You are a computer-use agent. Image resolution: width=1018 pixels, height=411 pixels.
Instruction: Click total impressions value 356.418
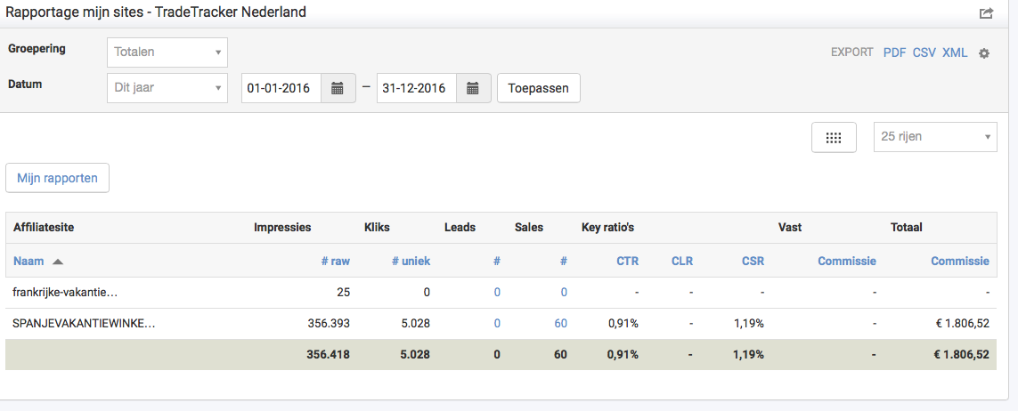coord(329,354)
